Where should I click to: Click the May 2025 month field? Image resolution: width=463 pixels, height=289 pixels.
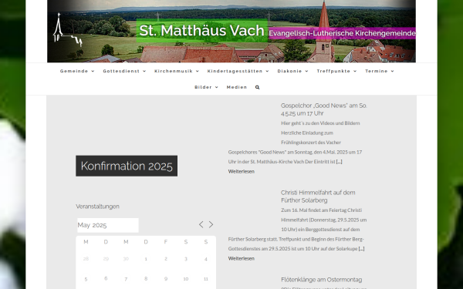pos(108,225)
